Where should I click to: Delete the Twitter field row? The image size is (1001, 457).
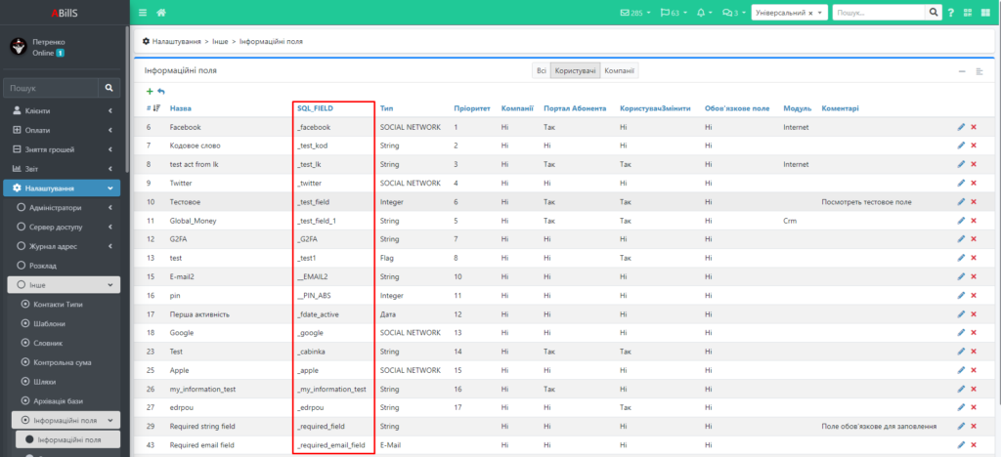click(974, 183)
